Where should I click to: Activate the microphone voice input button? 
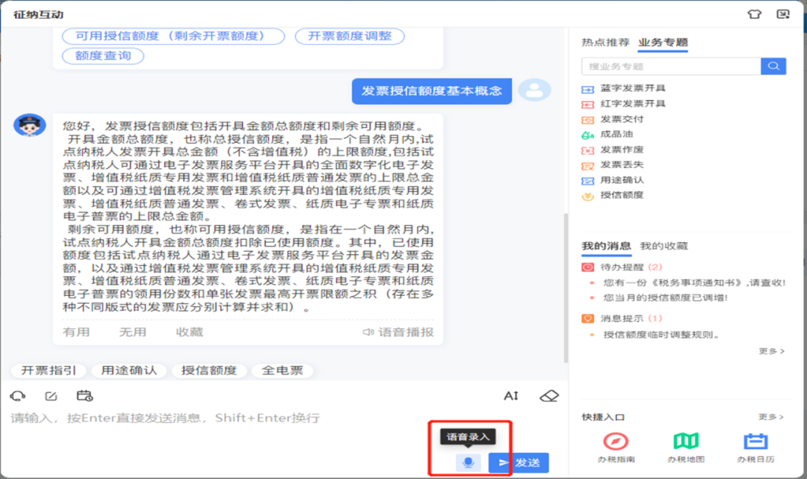point(469,463)
